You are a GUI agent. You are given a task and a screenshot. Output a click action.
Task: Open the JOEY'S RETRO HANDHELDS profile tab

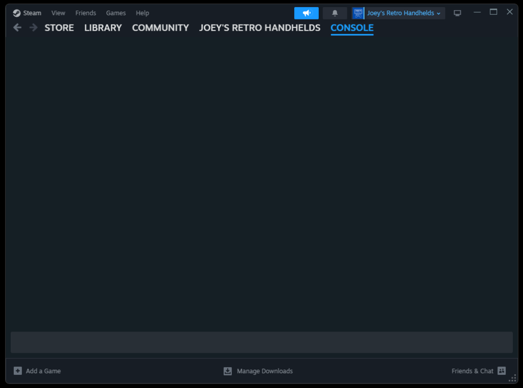259,28
